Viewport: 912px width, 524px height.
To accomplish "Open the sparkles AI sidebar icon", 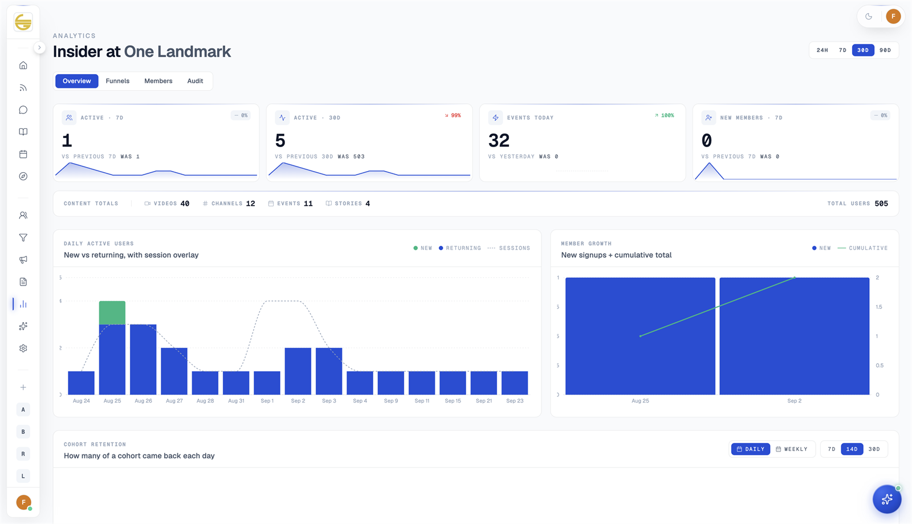I will pyautogui.click(x=23, y=327).
